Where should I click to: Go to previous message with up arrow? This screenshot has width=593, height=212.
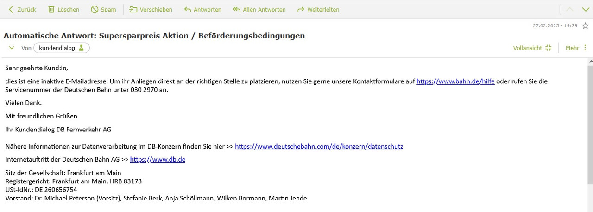point(570,9)
